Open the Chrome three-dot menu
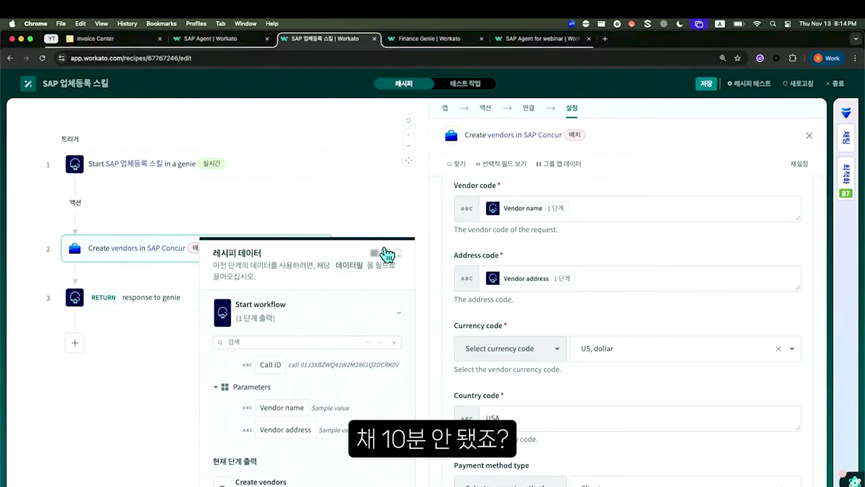Viewport: 865px width, 487px height. [x=855, y=58]
